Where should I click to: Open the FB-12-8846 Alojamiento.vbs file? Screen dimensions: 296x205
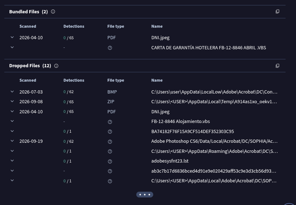(x=181, y=122)
